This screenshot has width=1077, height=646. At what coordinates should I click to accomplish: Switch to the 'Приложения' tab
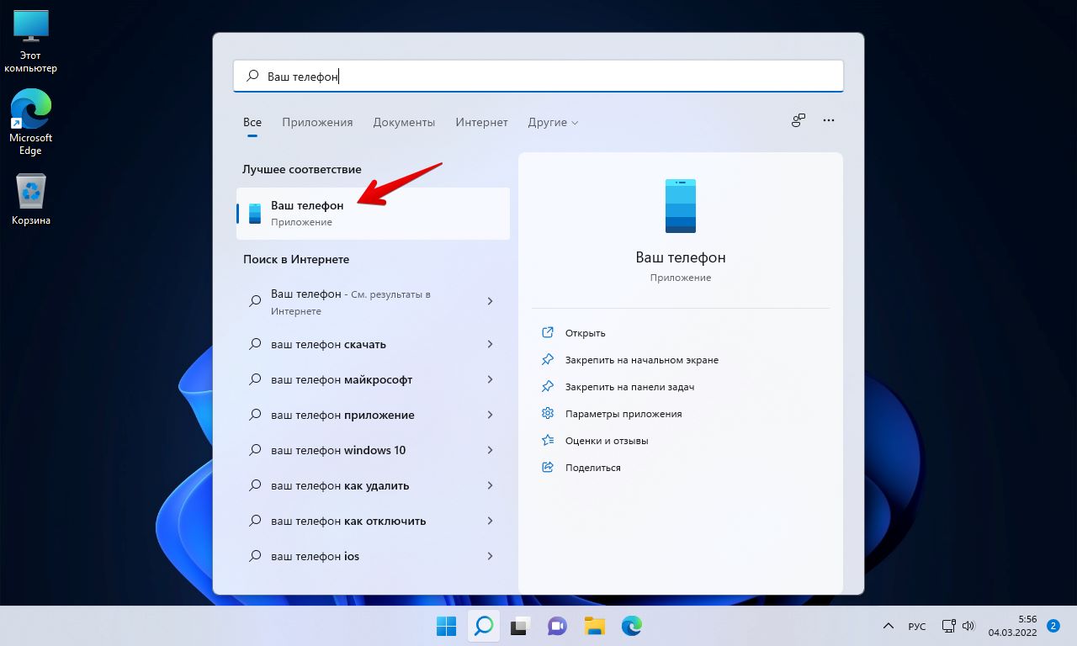[x=317, y=122]
